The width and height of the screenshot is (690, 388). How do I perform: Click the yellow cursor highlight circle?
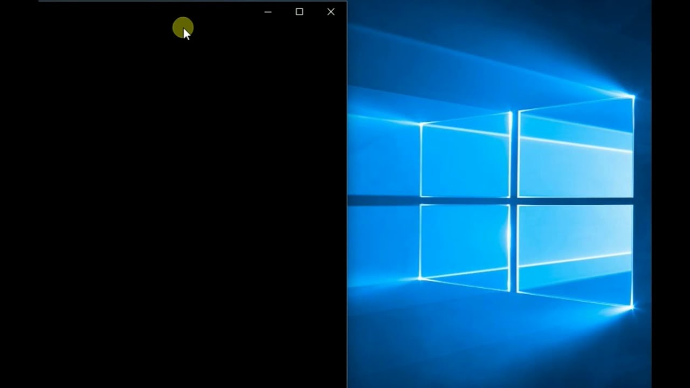pyautogui.click(x=182, y=27)
